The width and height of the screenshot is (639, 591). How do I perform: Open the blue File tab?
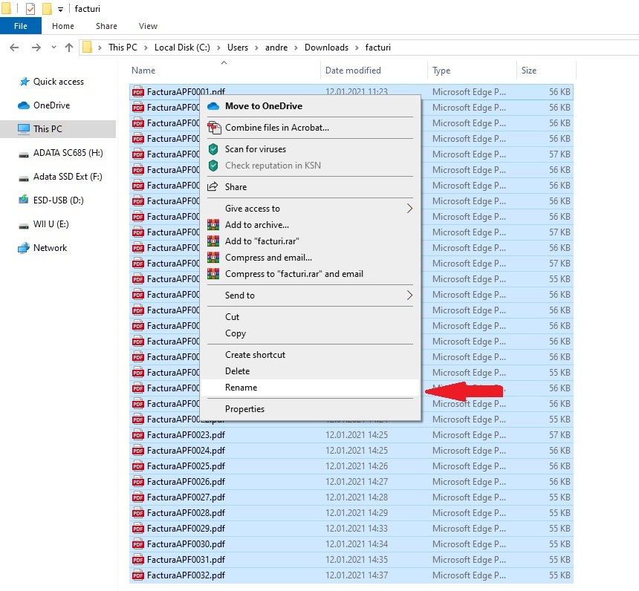tap(20, 26)
